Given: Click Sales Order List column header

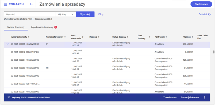Looking at the screenshot, I should 202,37.
